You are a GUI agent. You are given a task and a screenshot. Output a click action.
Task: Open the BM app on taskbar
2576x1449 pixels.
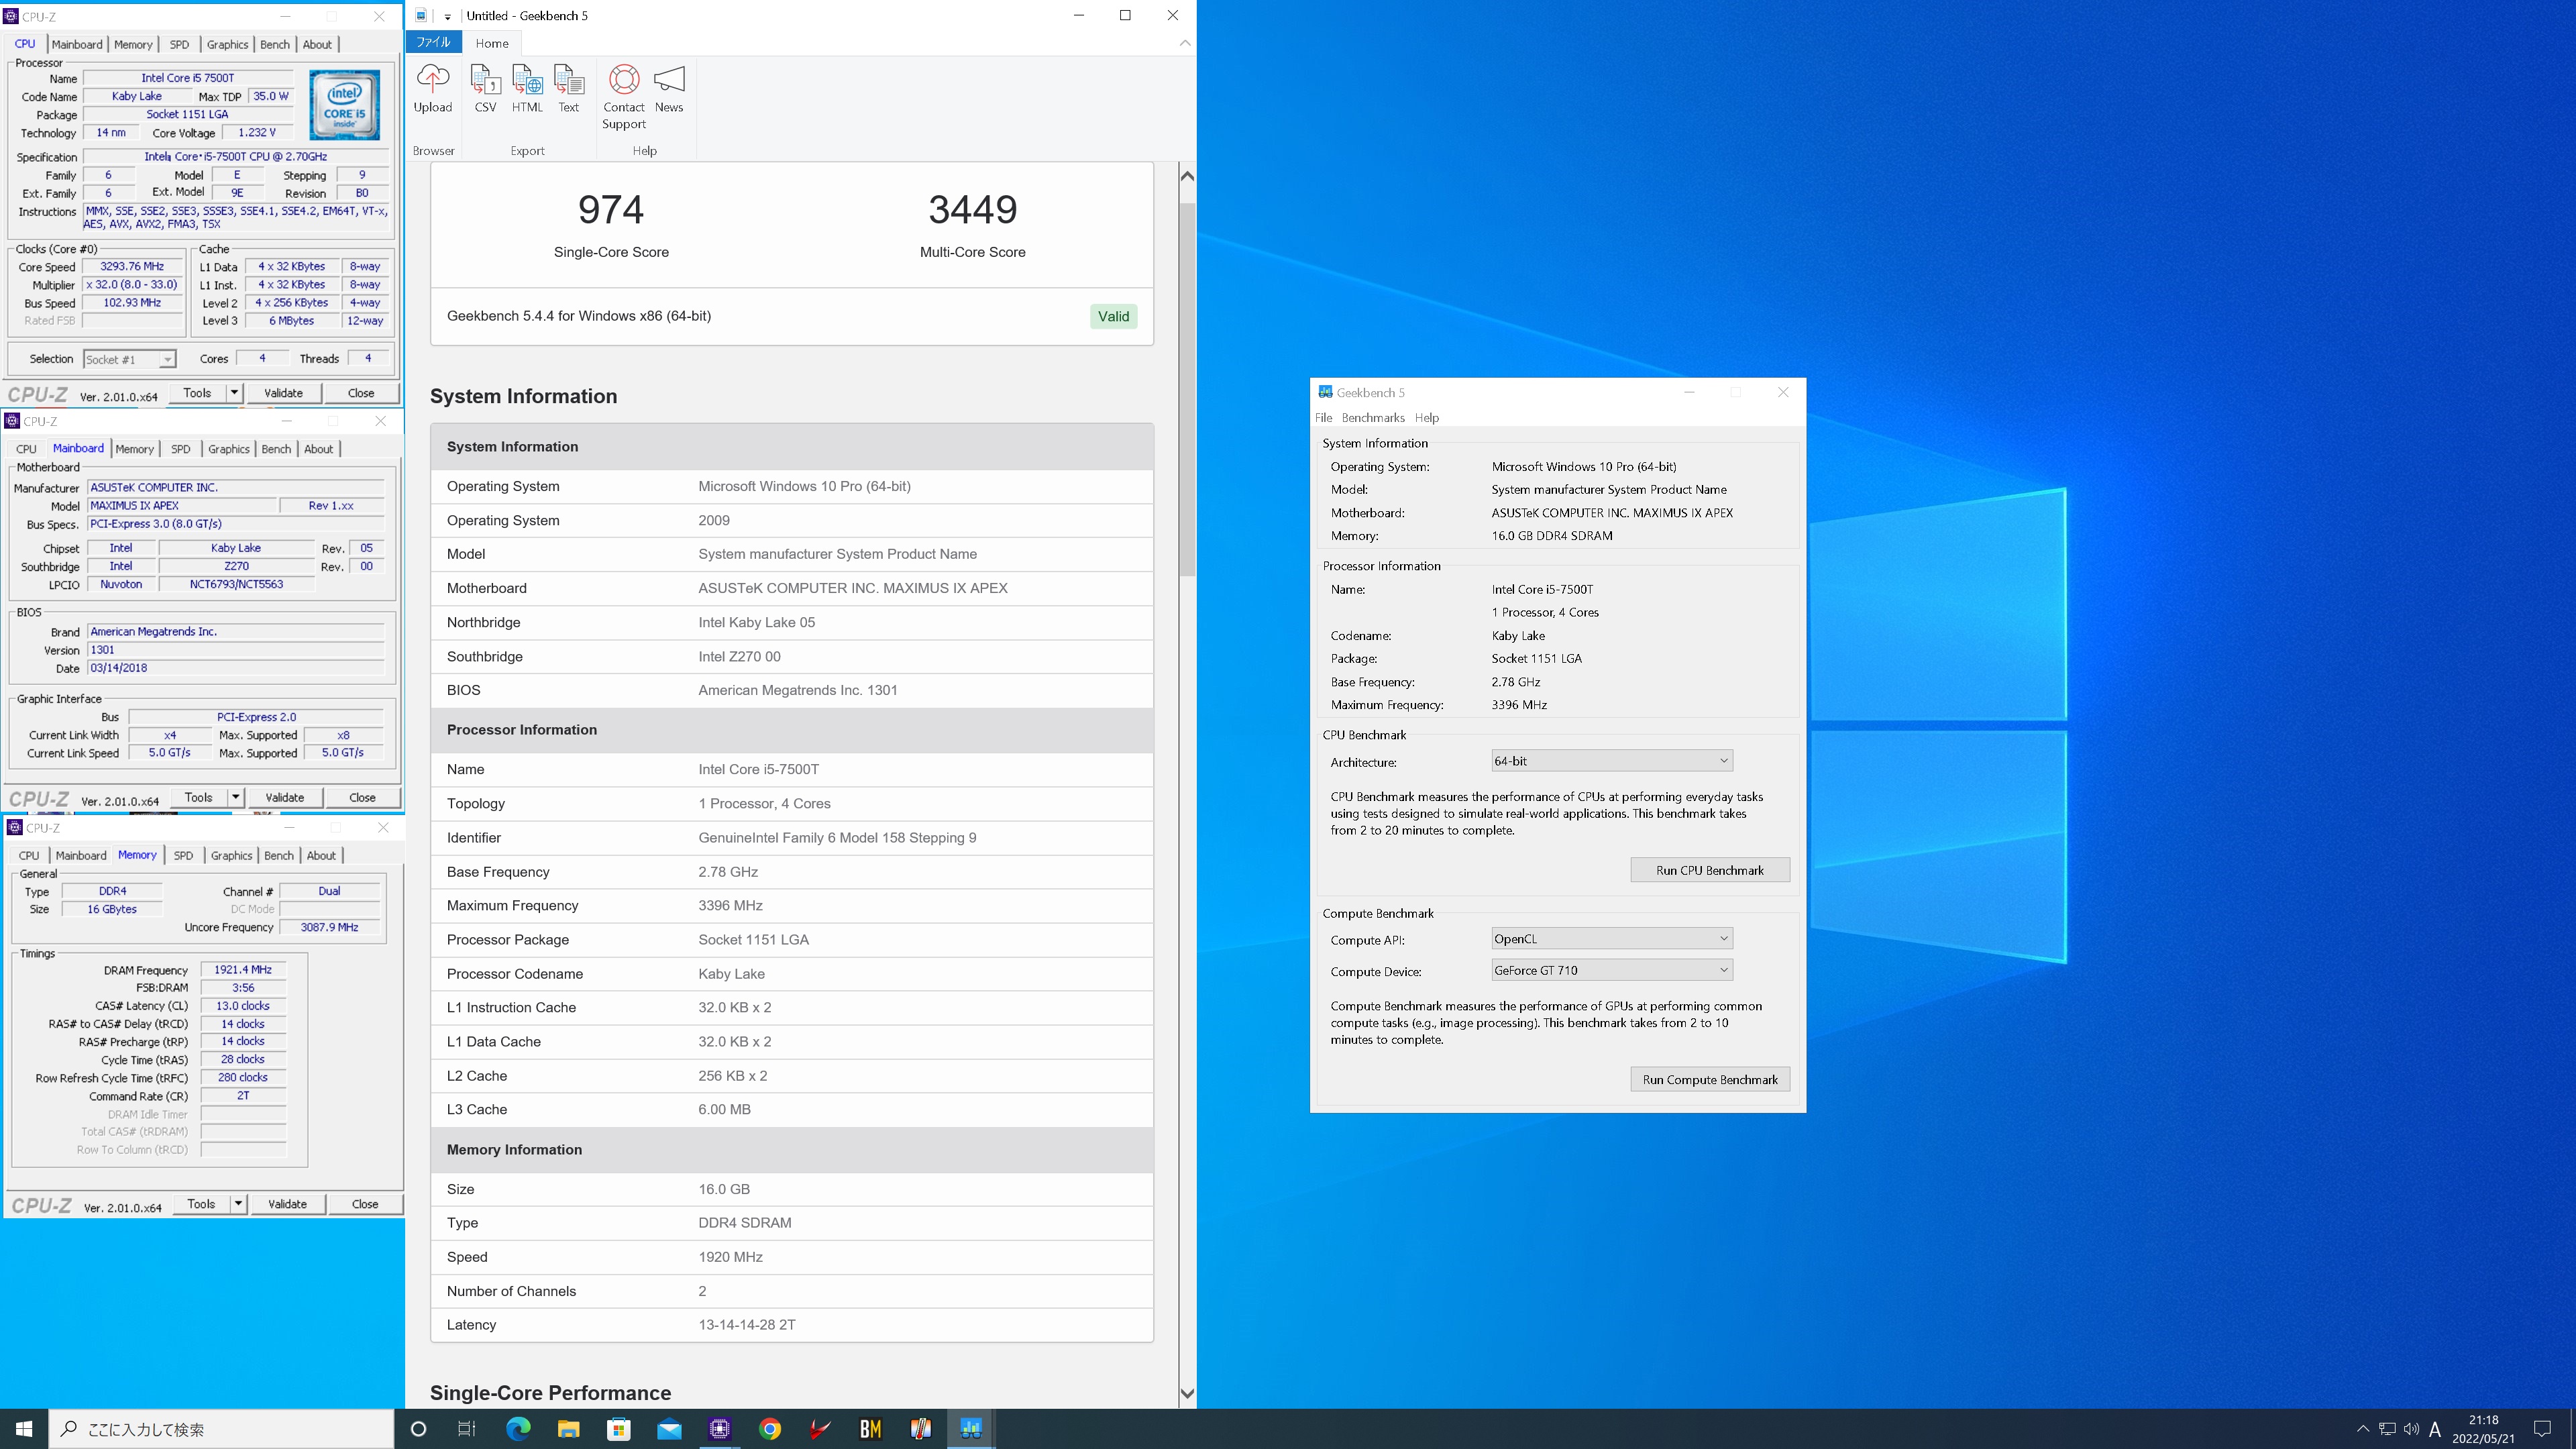tap(870, 1429)
